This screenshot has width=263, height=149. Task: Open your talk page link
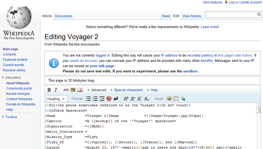(x=102, y=66)
